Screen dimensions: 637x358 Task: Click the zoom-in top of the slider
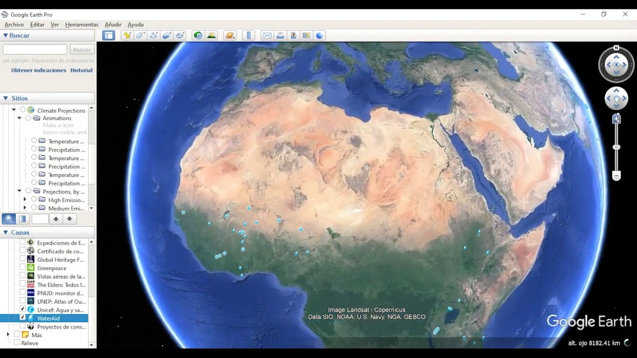pyautogui.click(x=617, y=118)
